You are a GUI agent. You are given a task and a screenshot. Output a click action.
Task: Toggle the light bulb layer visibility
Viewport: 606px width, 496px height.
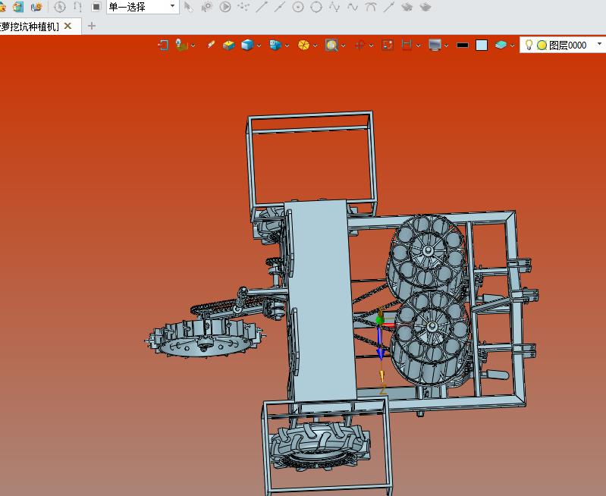tap(529, 45)
